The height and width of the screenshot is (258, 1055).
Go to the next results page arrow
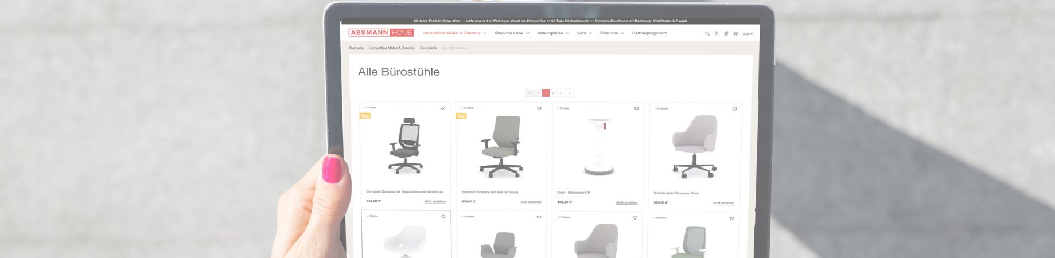coord(562,93)
